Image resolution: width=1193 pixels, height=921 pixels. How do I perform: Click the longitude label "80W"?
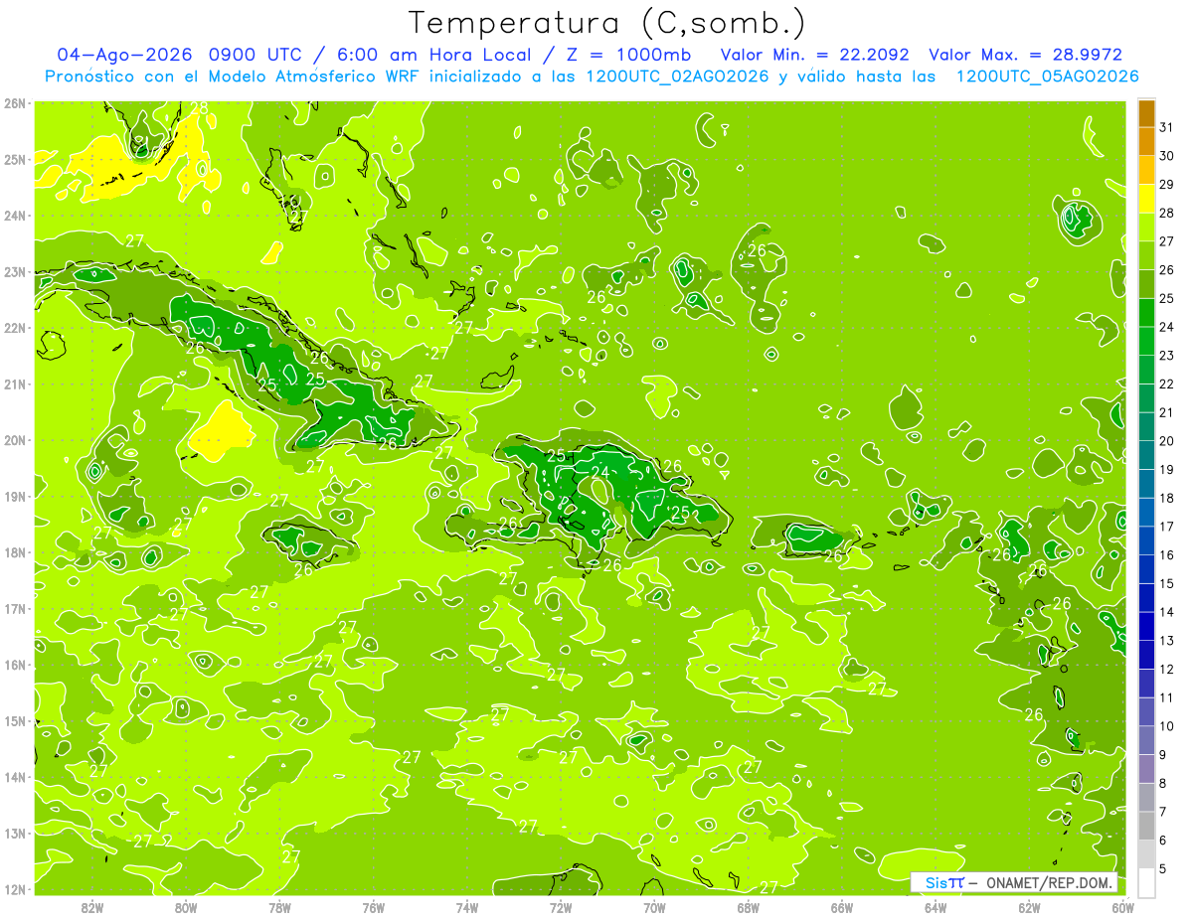pos(186,908)
